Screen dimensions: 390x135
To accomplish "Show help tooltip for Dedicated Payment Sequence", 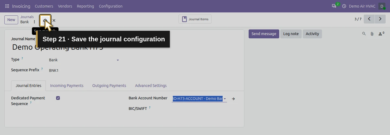I will (31, 103).
